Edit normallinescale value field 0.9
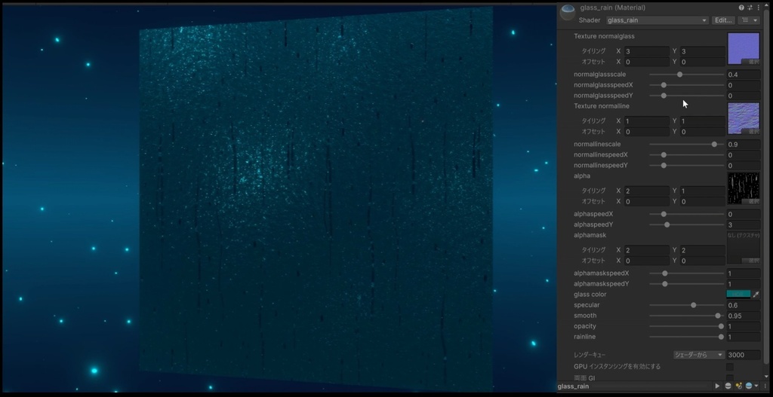The height and width of the screenshot is (397, 773). pyautogui.click(x=744, y=144)
